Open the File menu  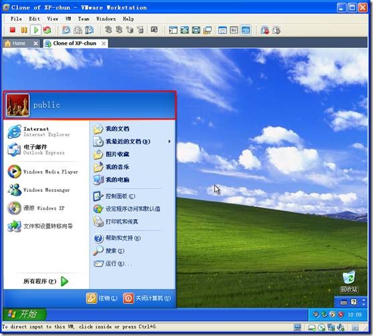click(16, 19)
